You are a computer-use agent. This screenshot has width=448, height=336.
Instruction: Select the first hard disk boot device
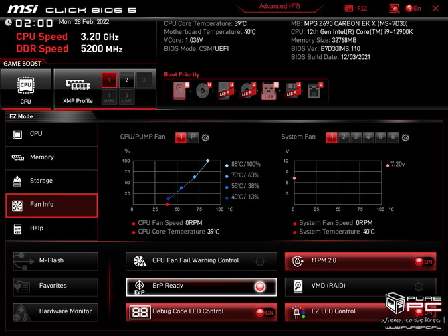(181, 90)
